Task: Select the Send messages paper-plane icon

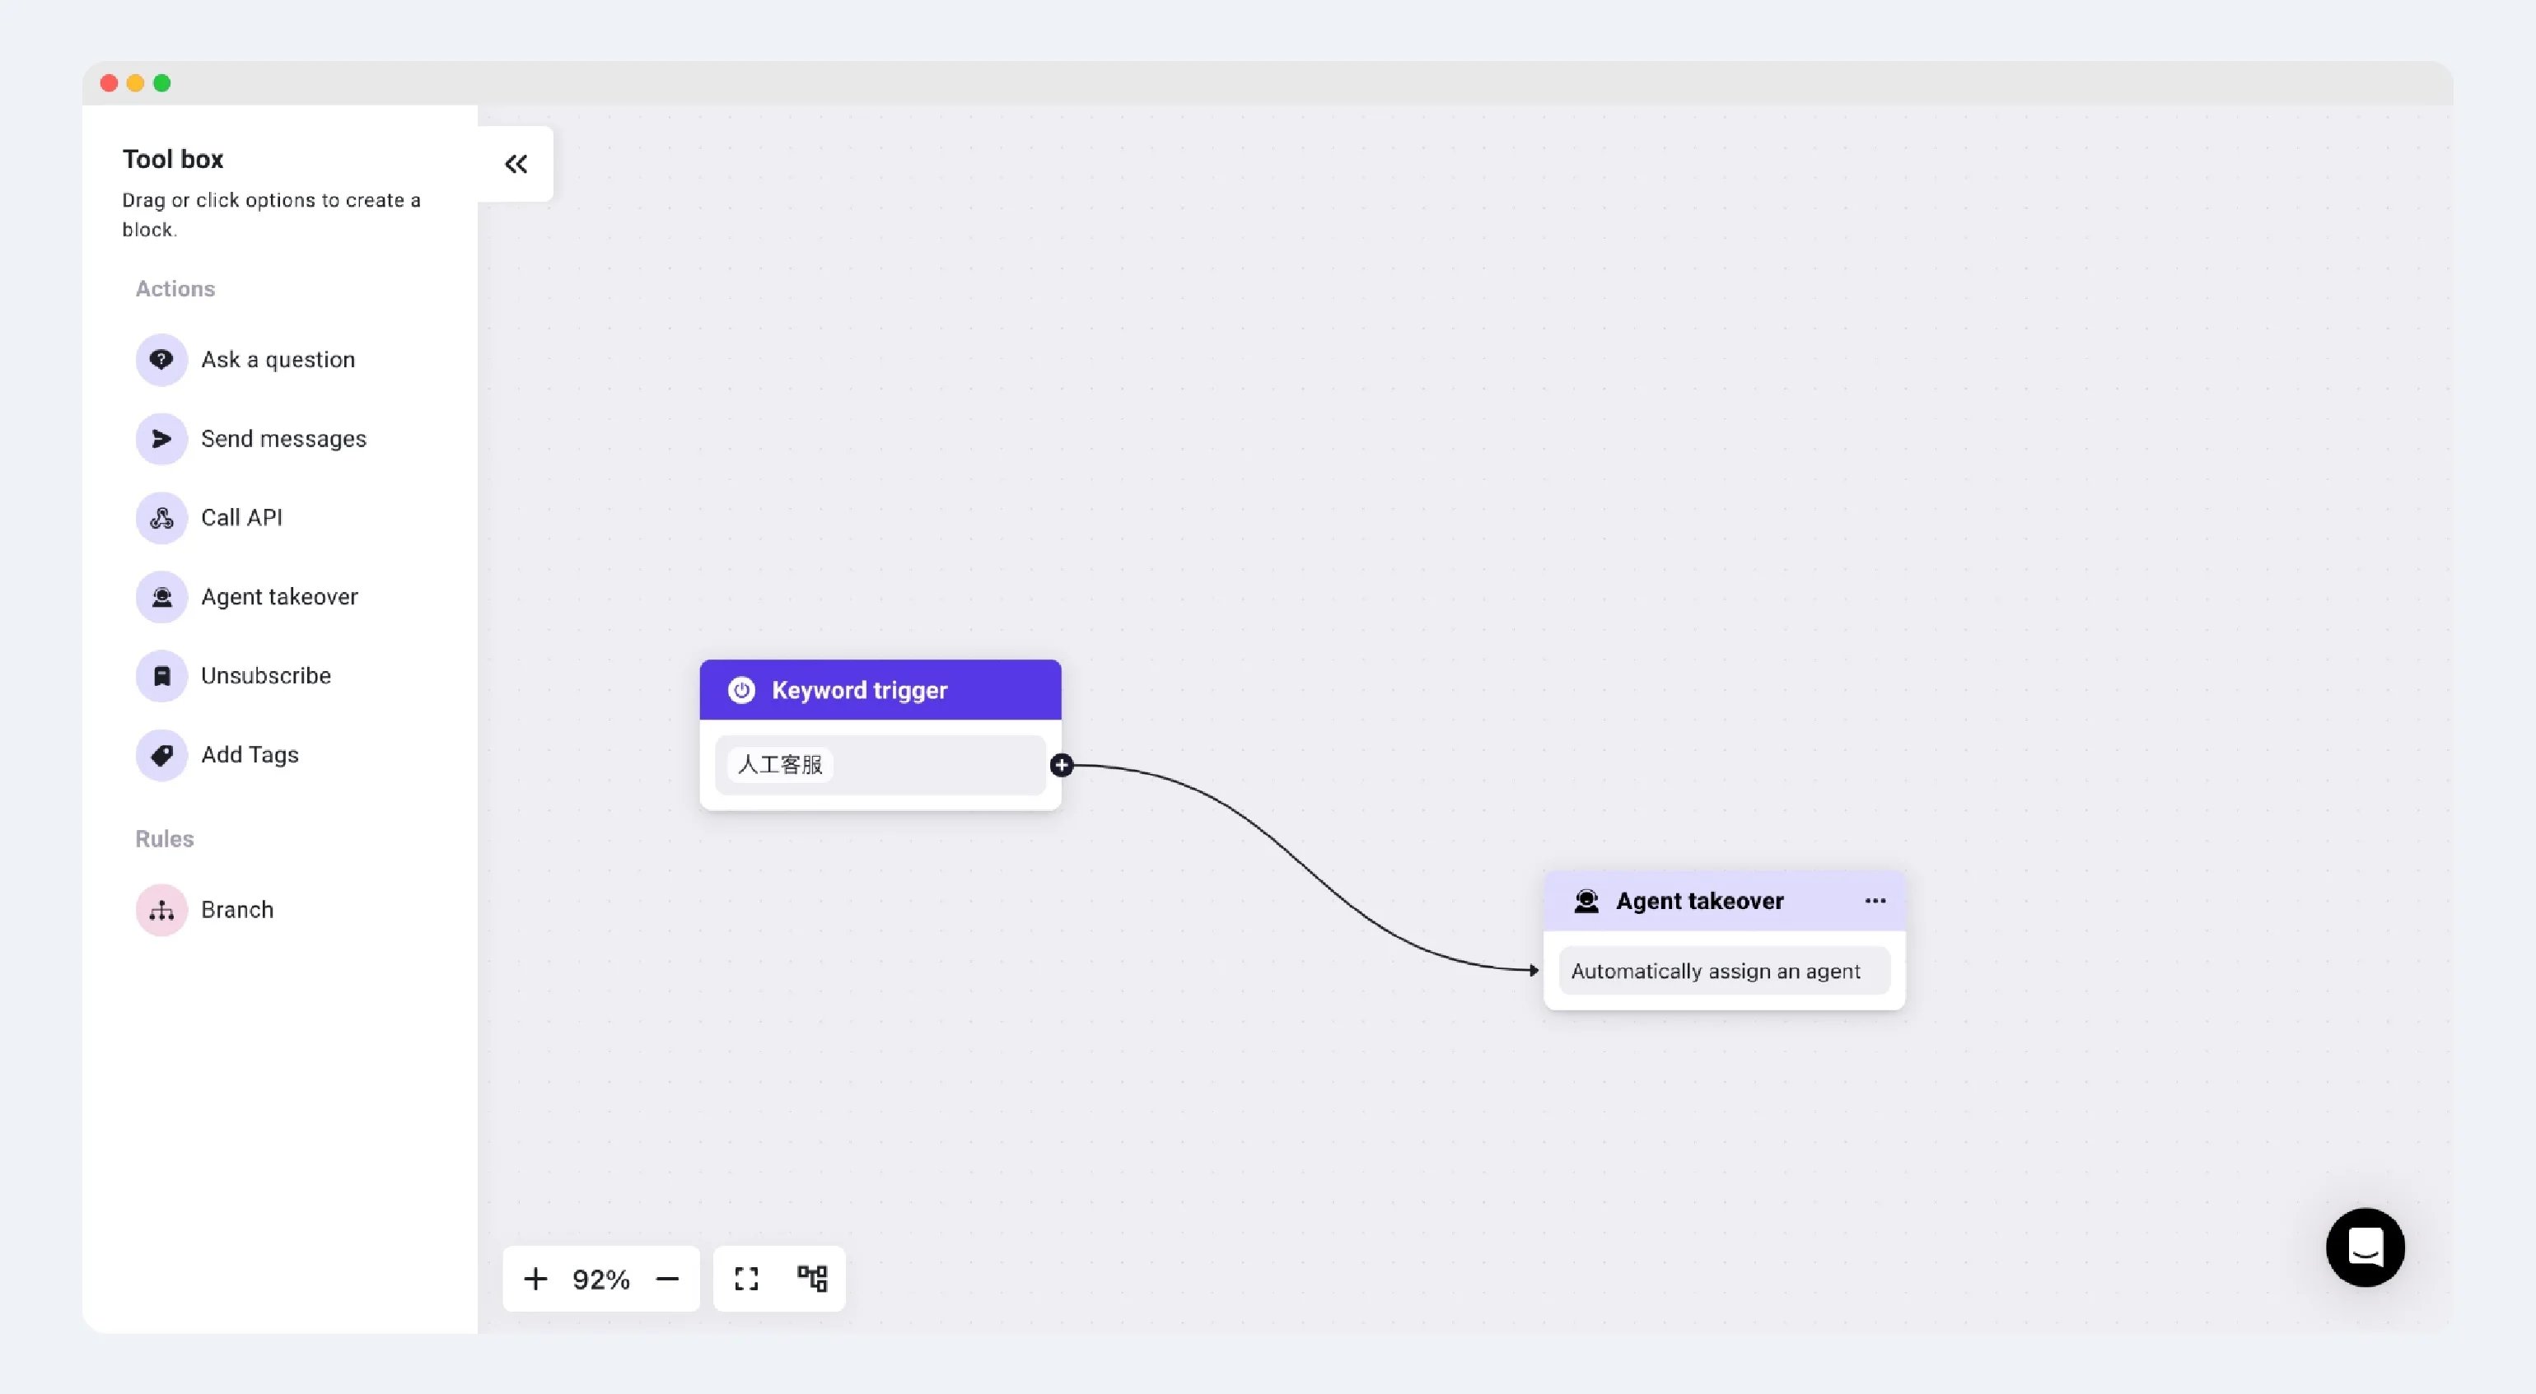Action: coord(161,439)
